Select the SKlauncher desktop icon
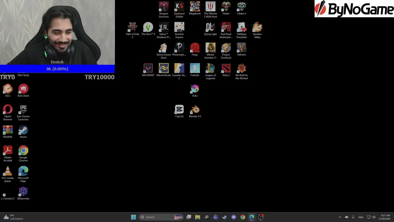This screenshot has height=222, width=394. pyautogui.click(x=23, y=193)
